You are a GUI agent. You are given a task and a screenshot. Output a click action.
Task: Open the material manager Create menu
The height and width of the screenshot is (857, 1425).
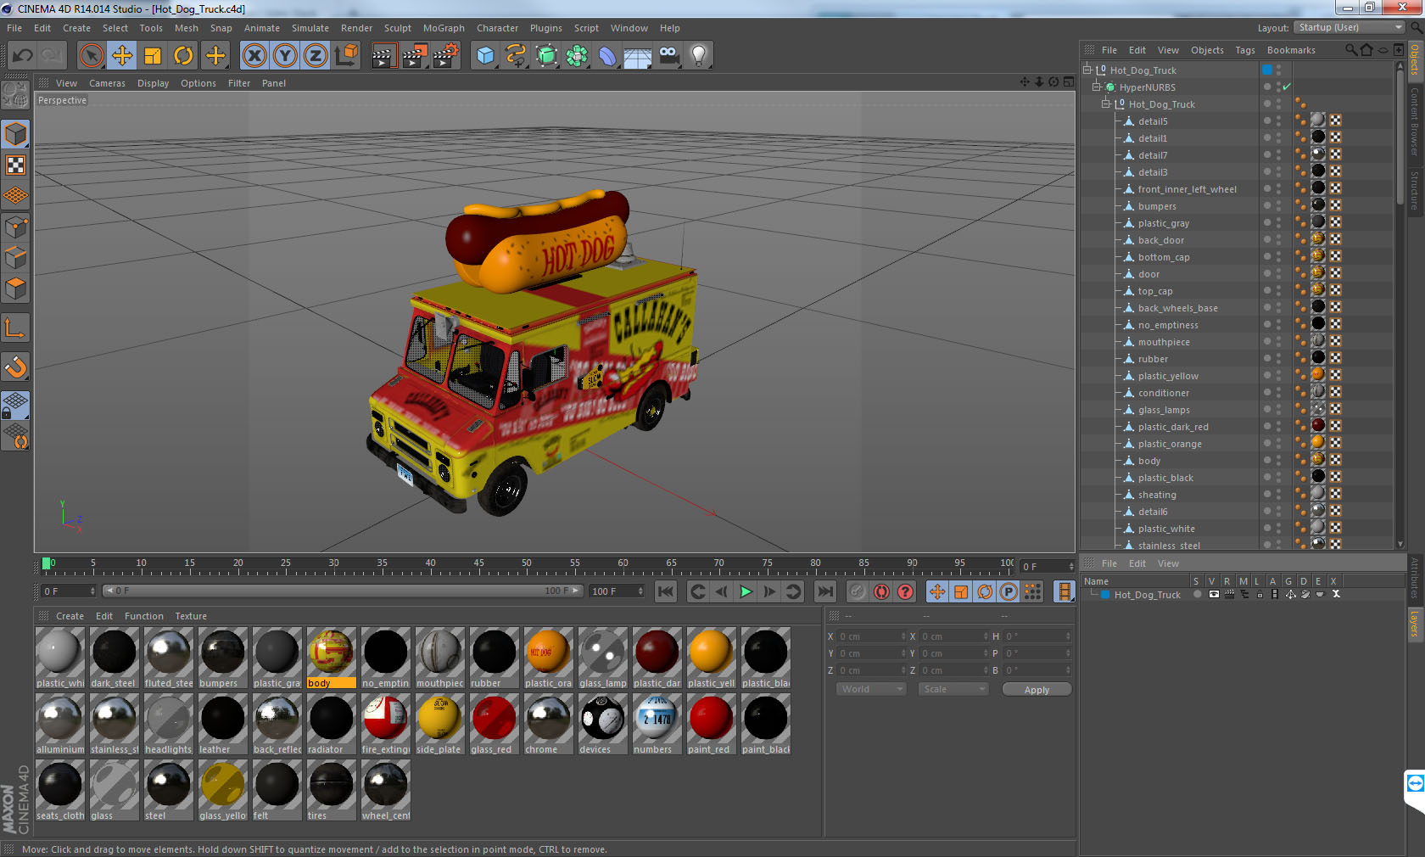click(x=70, y=616)
